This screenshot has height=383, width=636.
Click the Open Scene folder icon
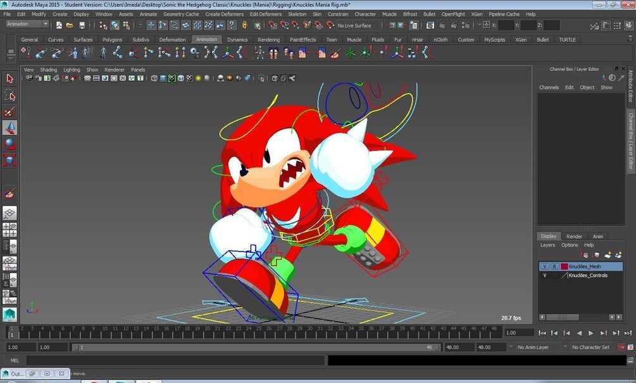pyautogui.click(x=70, y=25)
